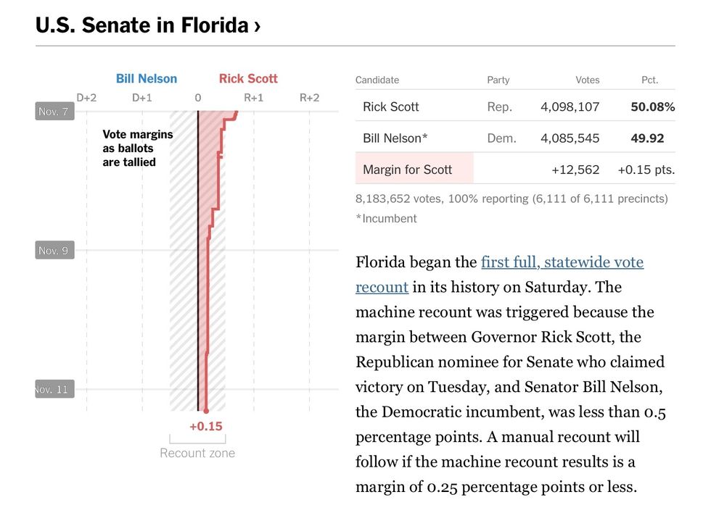Click the Candidate column header

click(377, 80)
